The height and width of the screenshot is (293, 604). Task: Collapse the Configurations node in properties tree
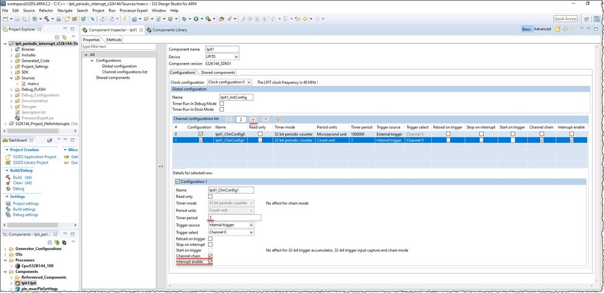coord(92,61)
